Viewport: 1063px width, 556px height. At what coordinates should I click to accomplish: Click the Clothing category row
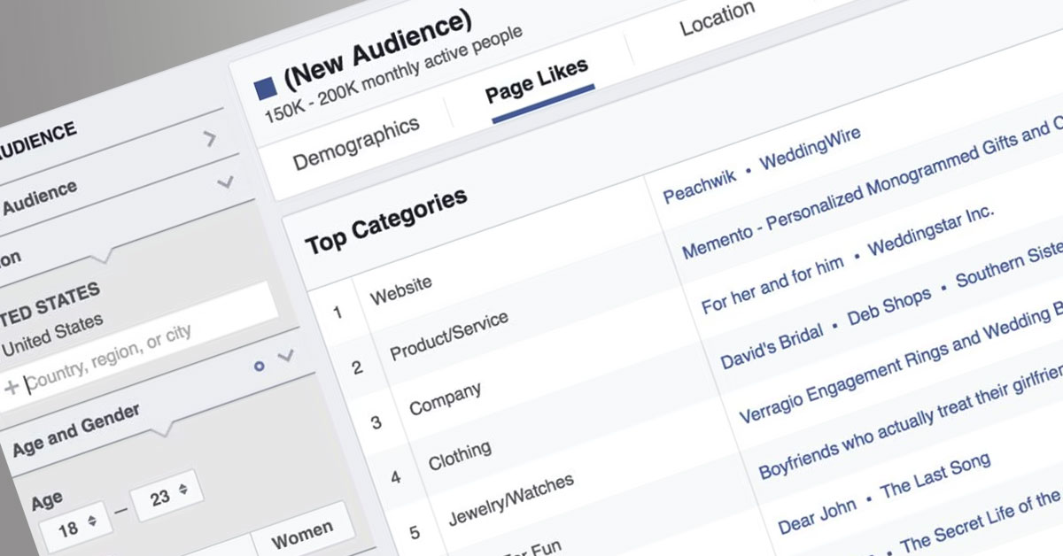pos(460,455)
